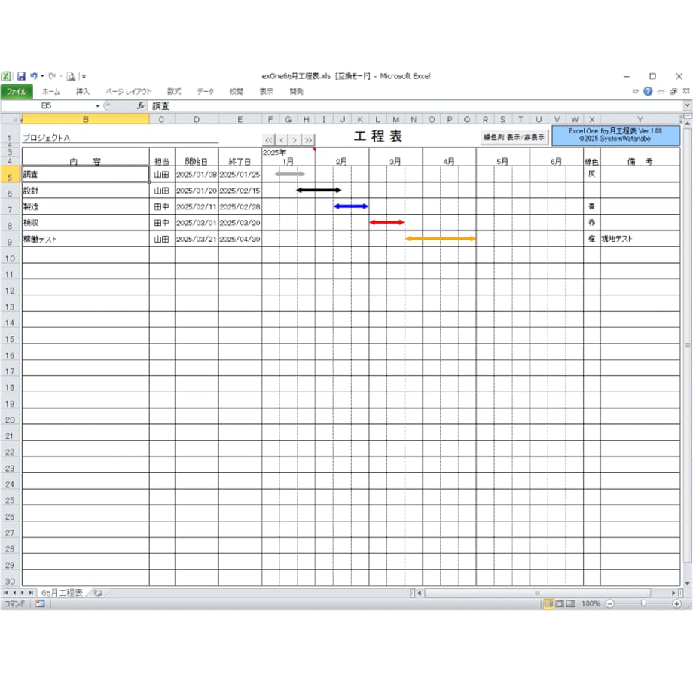Image resolution: width=693 pixels, height=693 pixels.
Task: Click the horizontal scrollbar left arrow
Action: tap(420, 593)
